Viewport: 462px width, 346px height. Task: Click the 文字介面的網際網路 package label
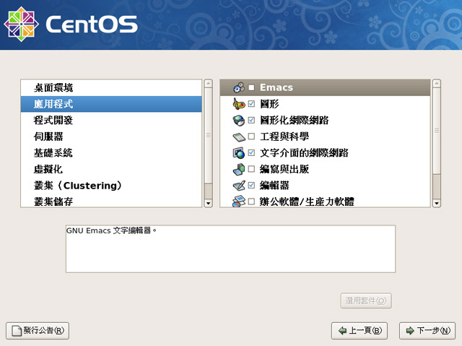click(304, 152)
